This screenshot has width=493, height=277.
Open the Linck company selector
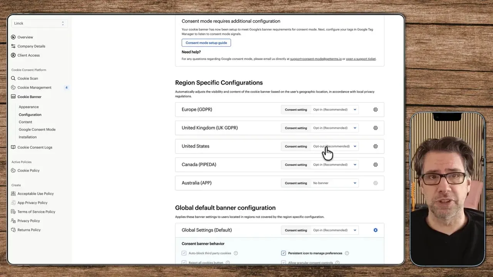(x=39, y=23)
